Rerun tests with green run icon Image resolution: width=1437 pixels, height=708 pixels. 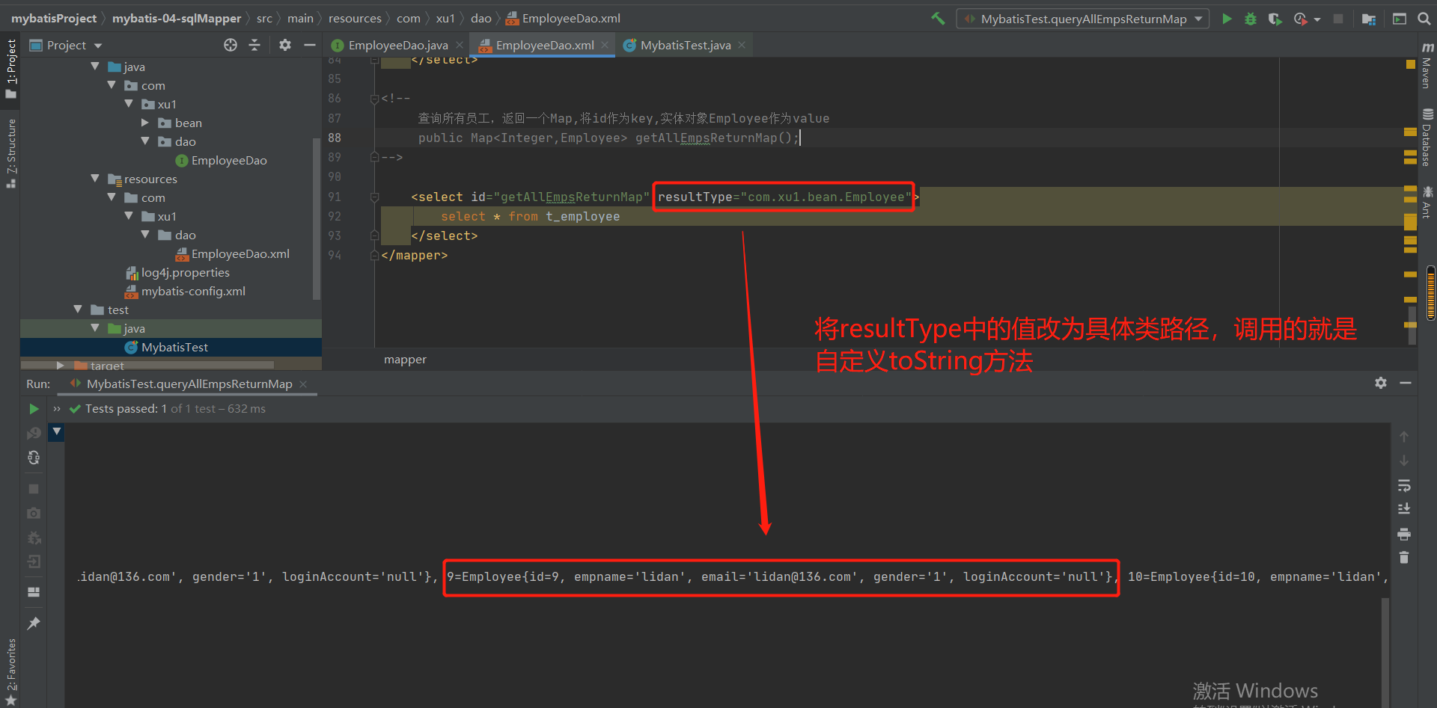[34, 409]
